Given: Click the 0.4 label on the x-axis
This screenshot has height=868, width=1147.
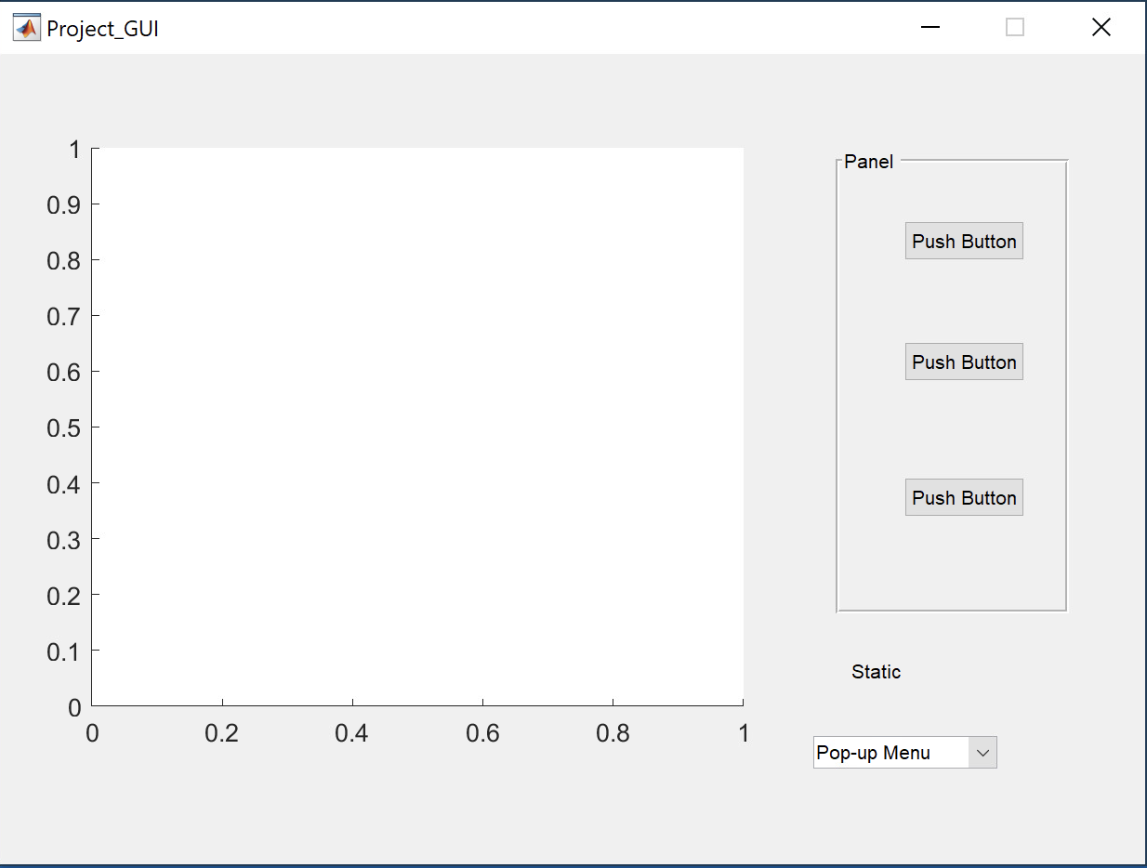Looking at the screenshot, I should coord(352,733).
